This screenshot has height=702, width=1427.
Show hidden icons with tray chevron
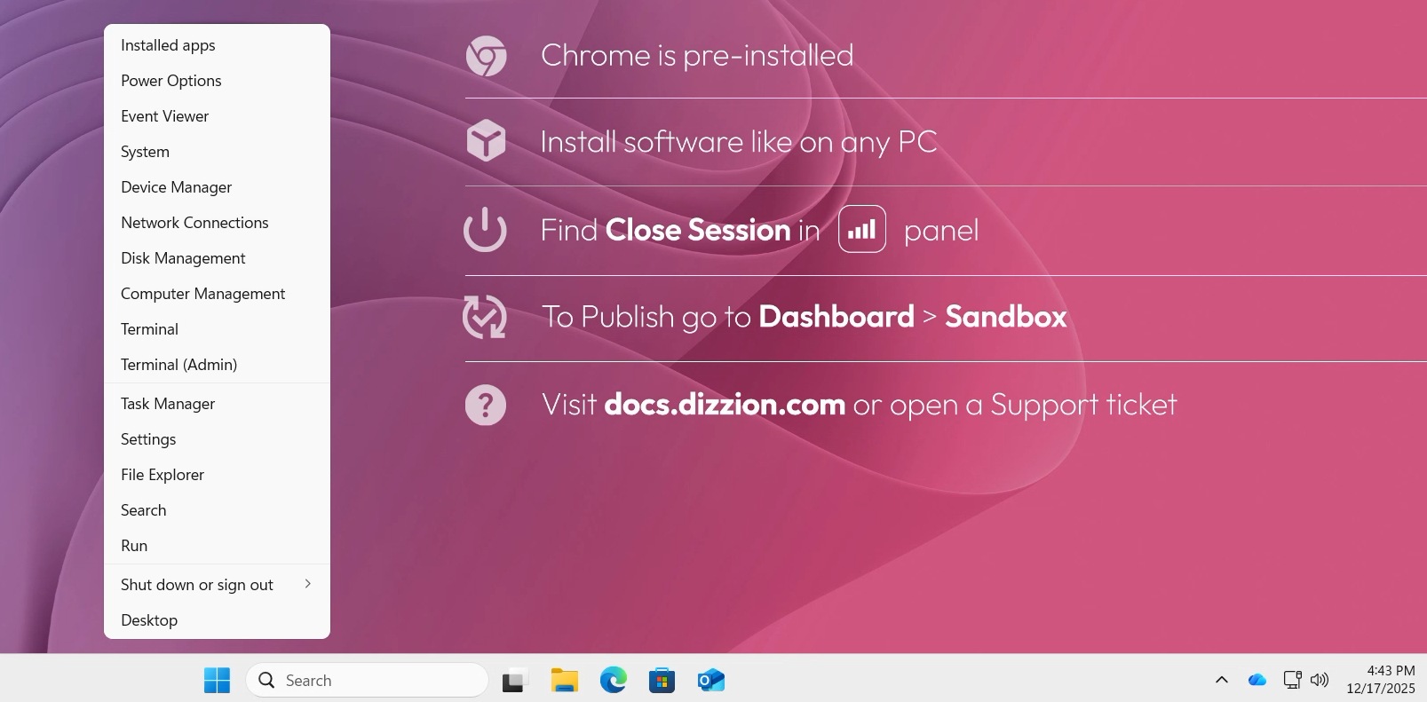pyautogui.click(x=1222, y=680)
